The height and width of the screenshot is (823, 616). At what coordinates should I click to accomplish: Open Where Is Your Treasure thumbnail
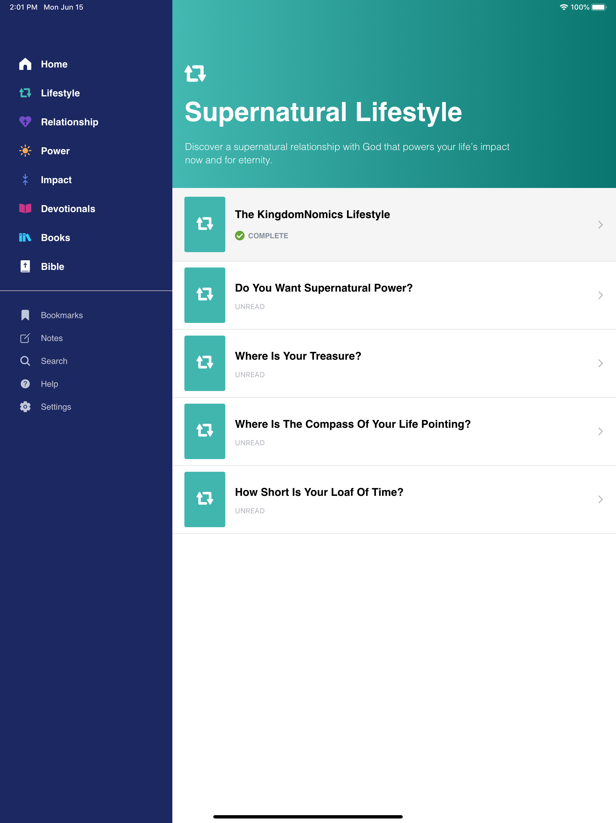205,363
